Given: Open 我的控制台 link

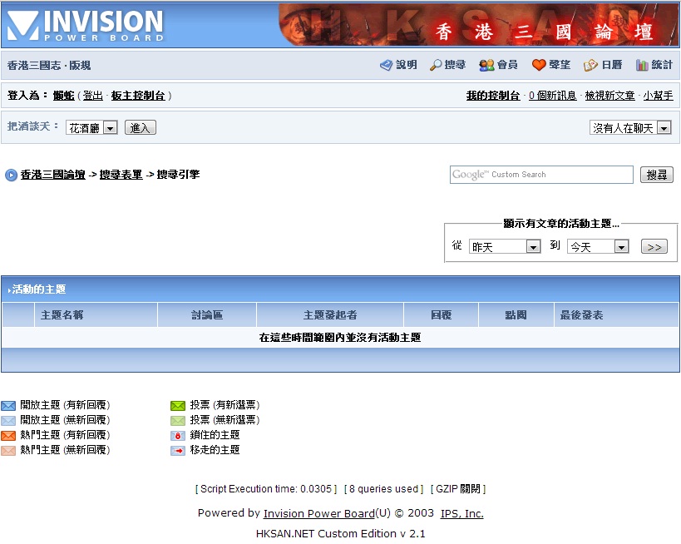Looking at the screenshot, I should click(493, 96).
